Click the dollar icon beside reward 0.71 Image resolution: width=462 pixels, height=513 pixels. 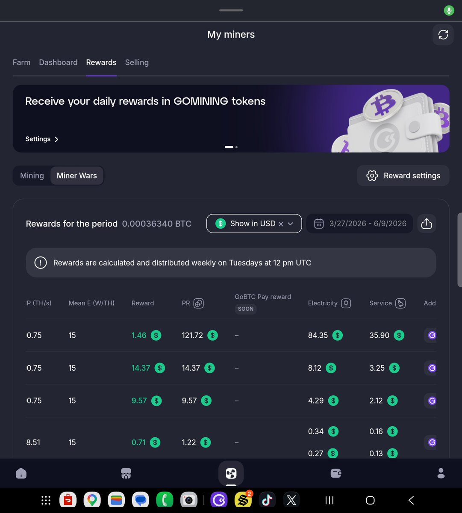pos(155,442)
